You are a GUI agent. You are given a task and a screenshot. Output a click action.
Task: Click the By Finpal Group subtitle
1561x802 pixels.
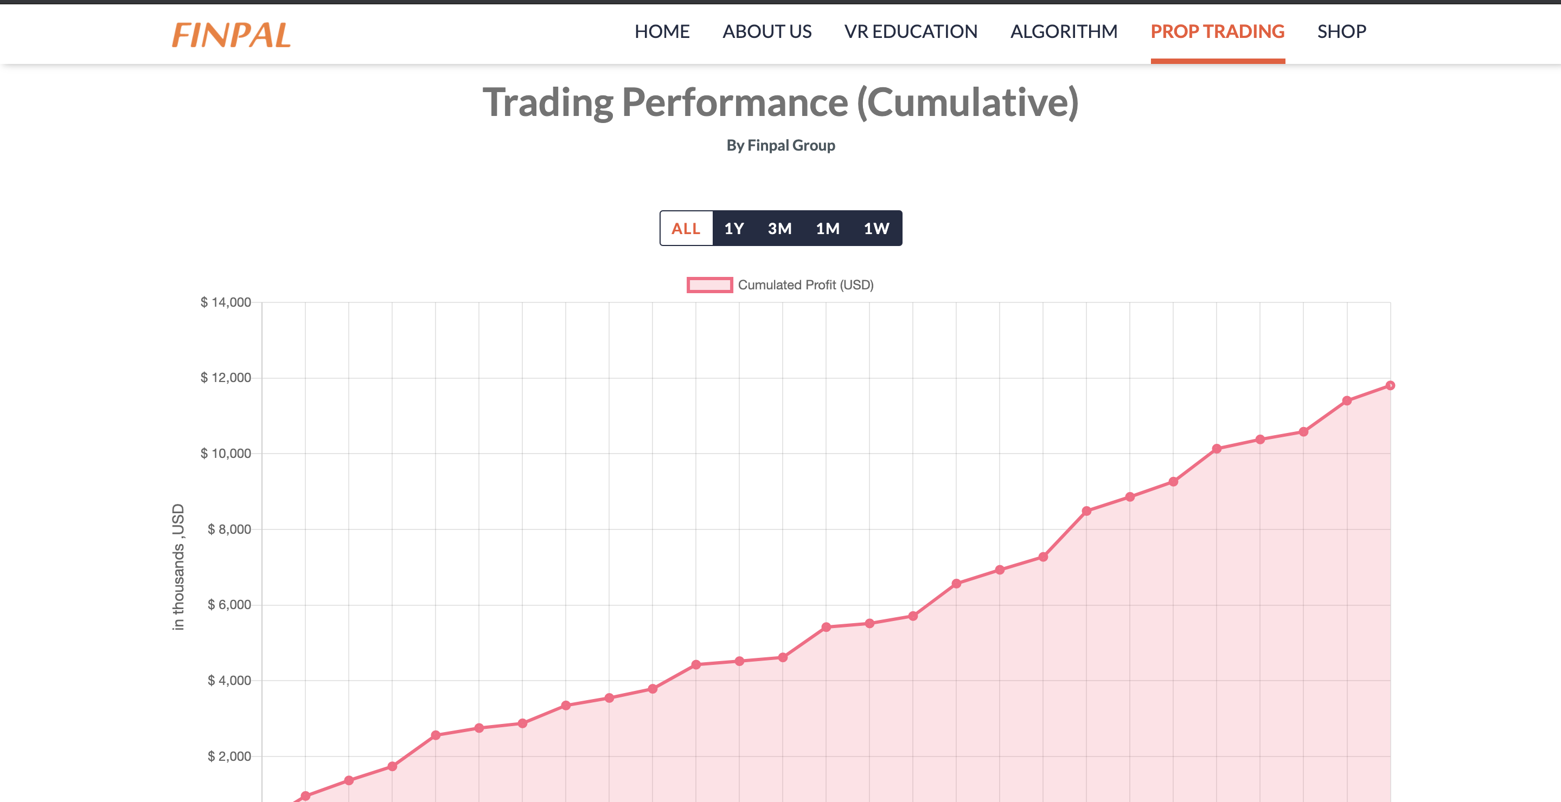click(780, 145)
